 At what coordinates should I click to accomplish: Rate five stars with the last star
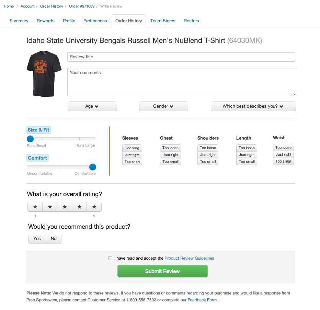94,207
